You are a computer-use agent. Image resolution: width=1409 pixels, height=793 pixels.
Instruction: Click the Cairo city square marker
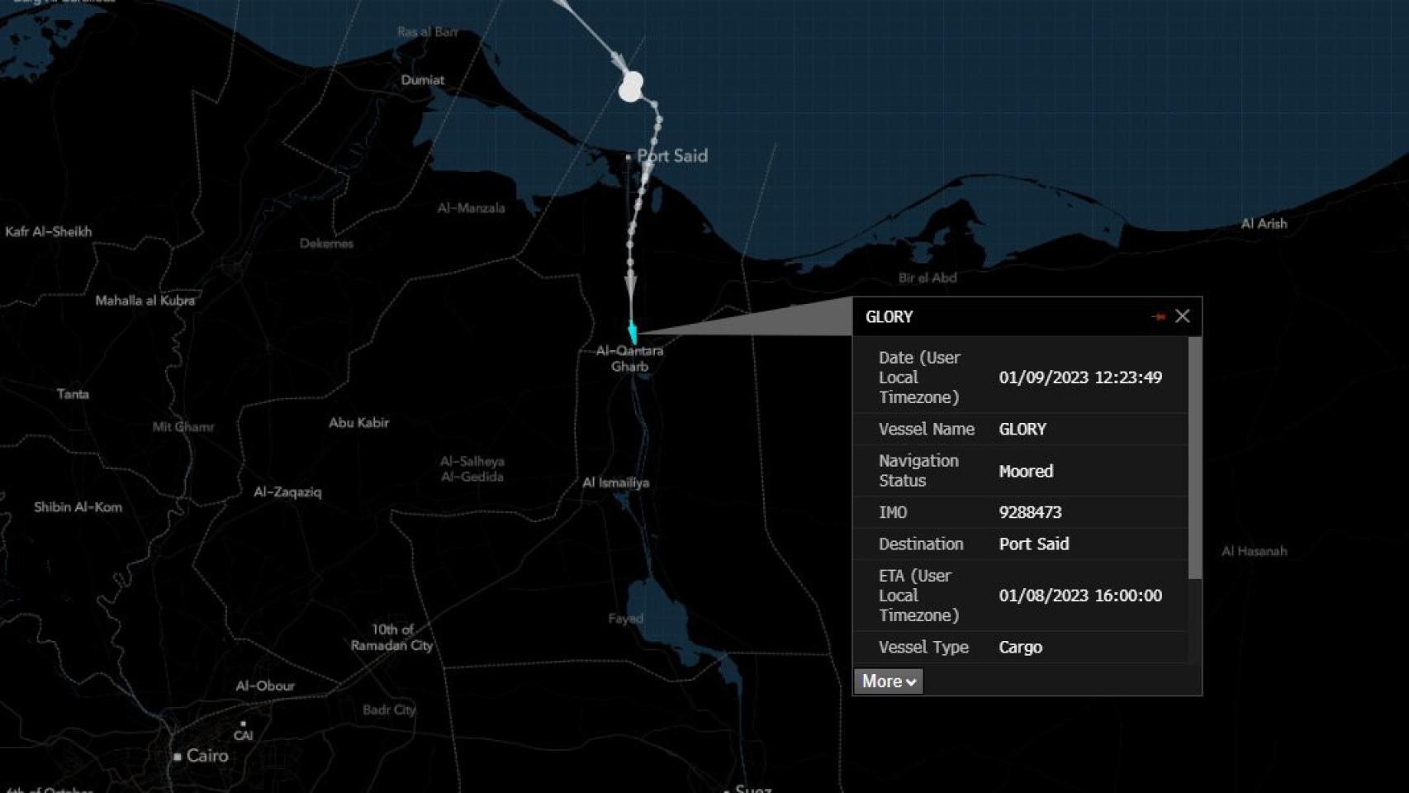coord(177,757)
